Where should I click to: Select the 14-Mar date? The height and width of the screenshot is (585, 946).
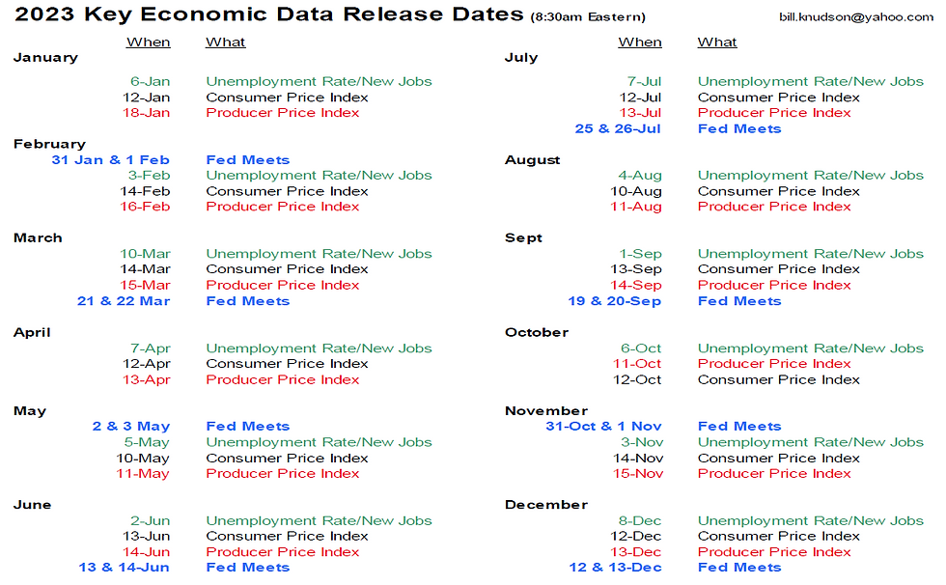145,269
